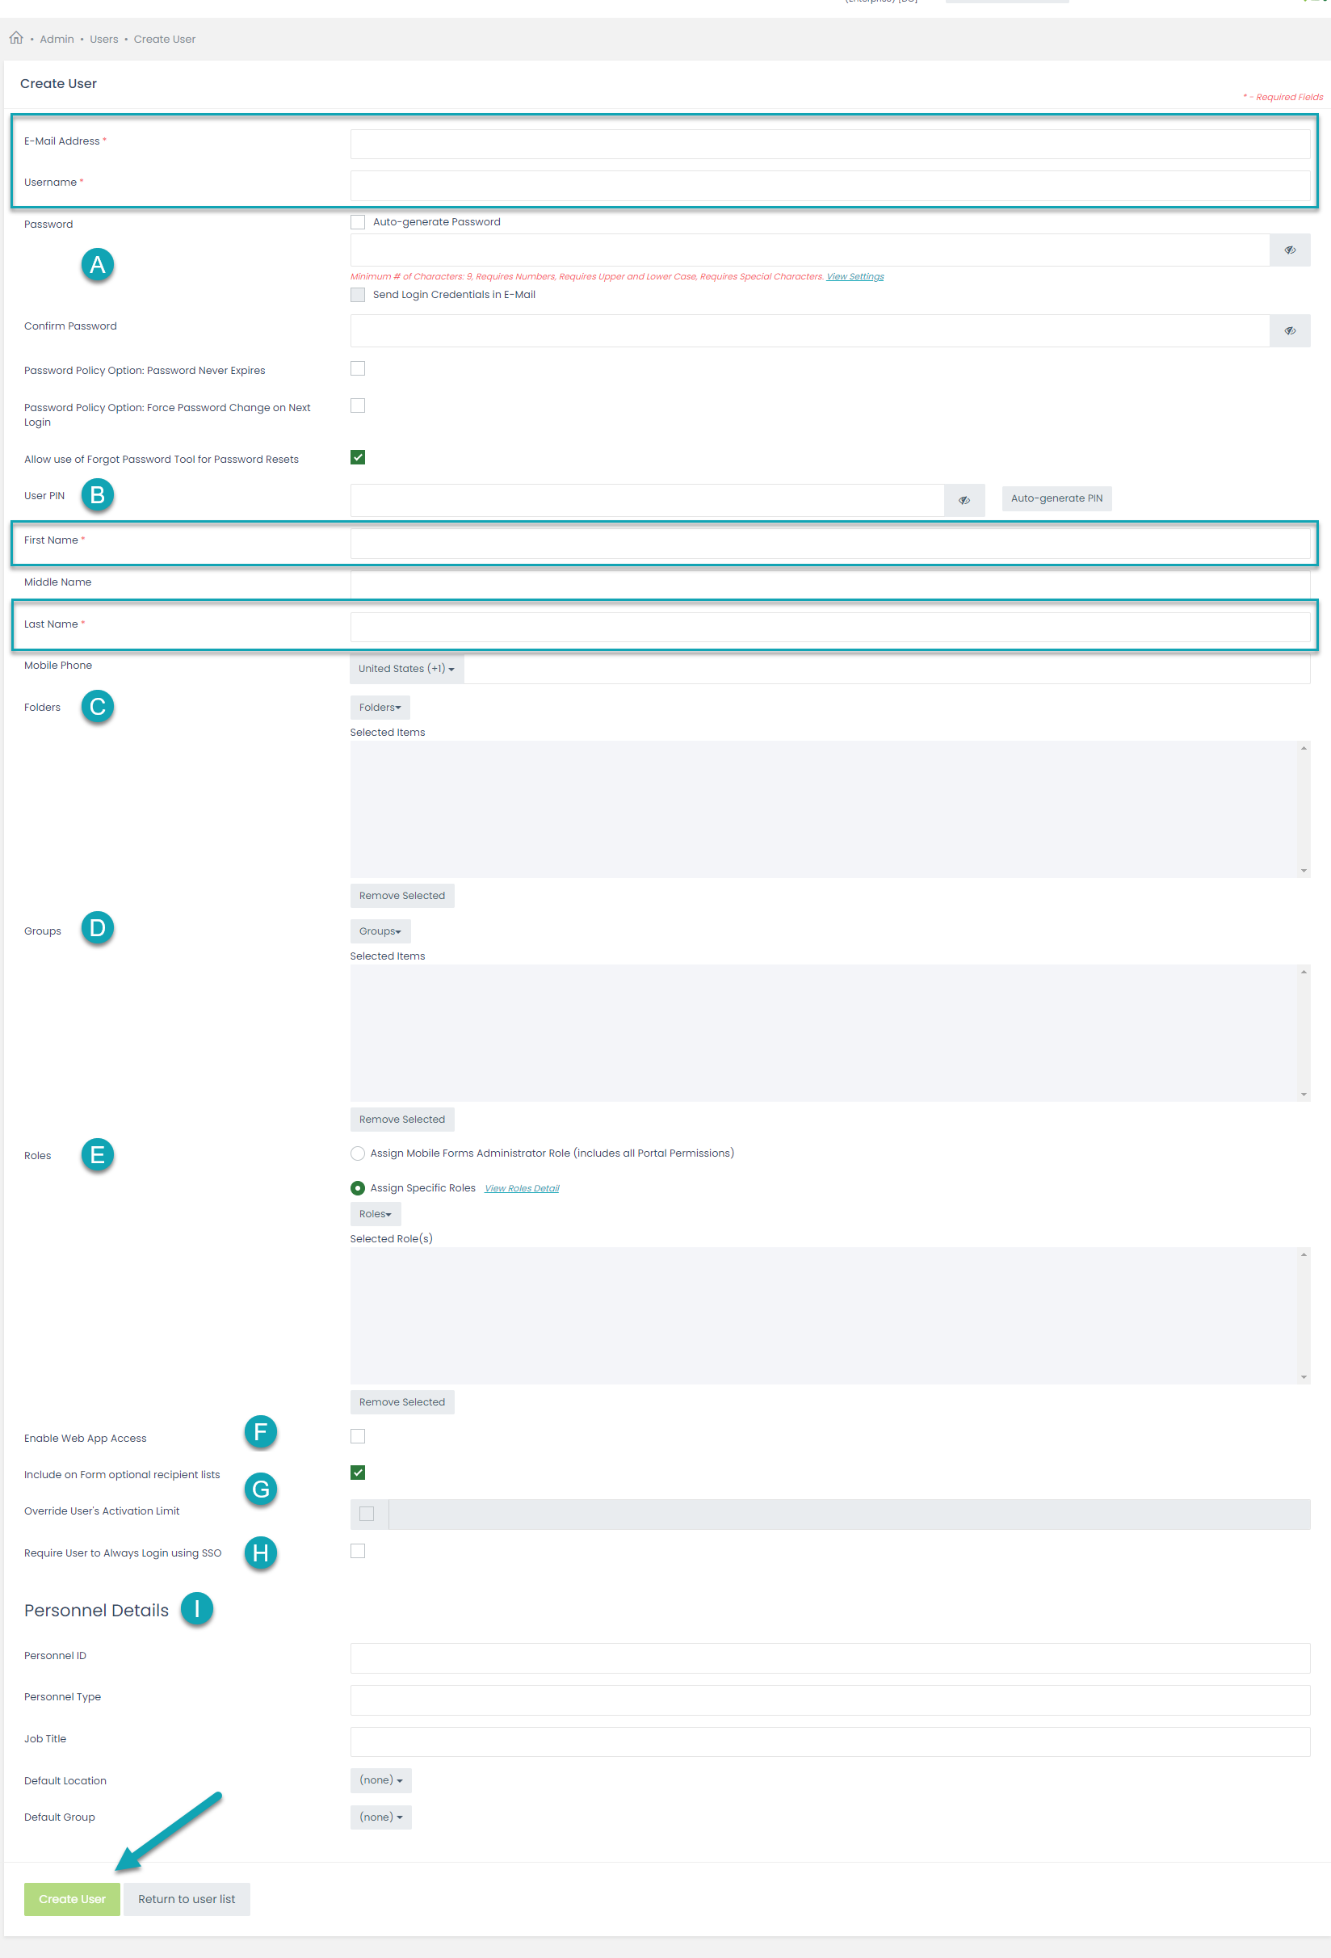Expand the Folders dropdown button
This screenshot has width=1331, height=1958.
[x=380, y=708]
